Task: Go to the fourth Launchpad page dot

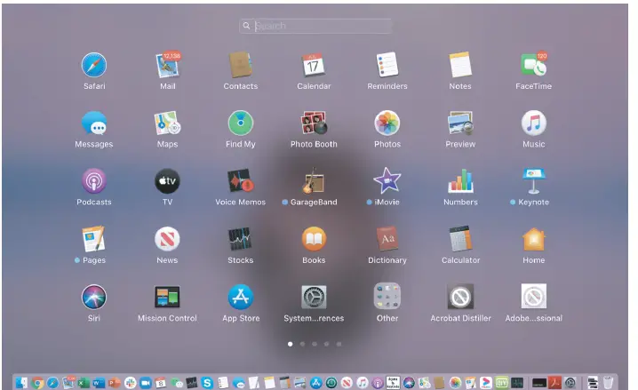Action: click(326, 344)
